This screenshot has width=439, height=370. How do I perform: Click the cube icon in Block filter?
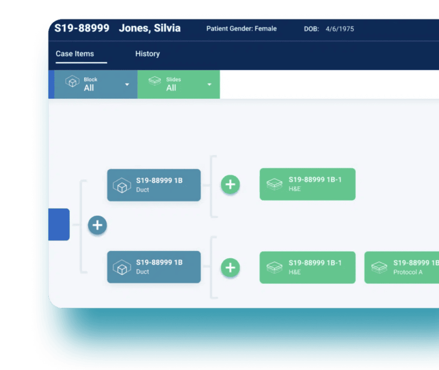(72, 82)
